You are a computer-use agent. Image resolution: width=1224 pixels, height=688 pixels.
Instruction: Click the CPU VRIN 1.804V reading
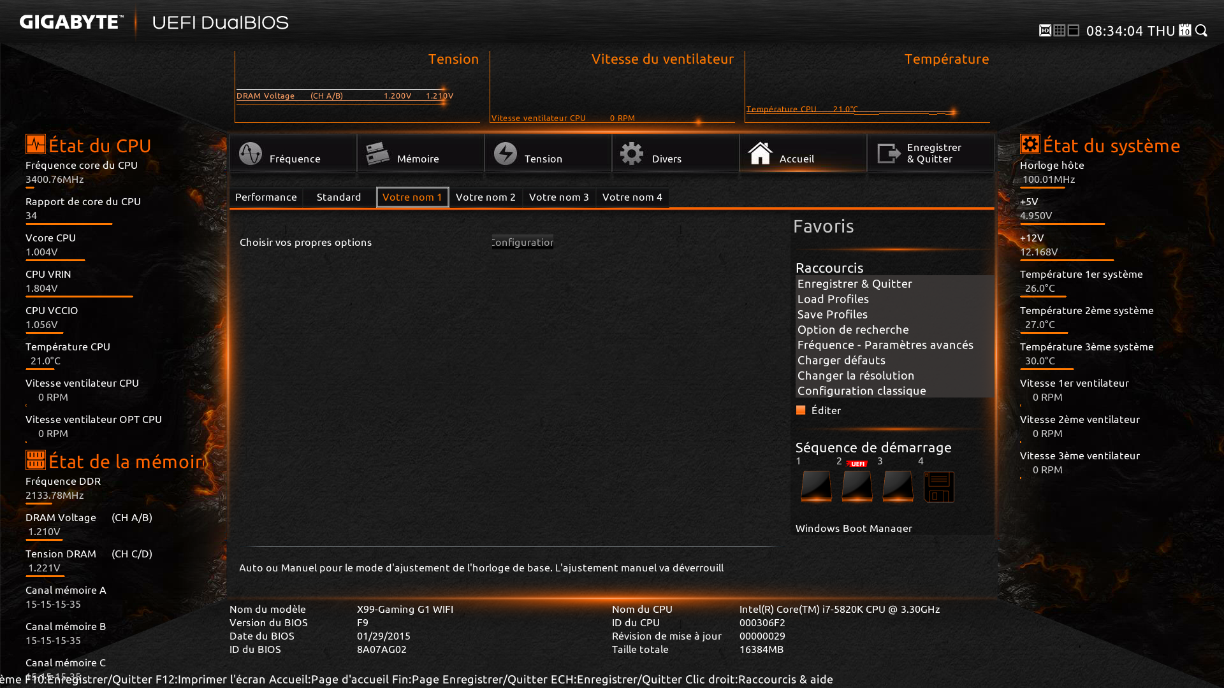(x=41, y=288)
